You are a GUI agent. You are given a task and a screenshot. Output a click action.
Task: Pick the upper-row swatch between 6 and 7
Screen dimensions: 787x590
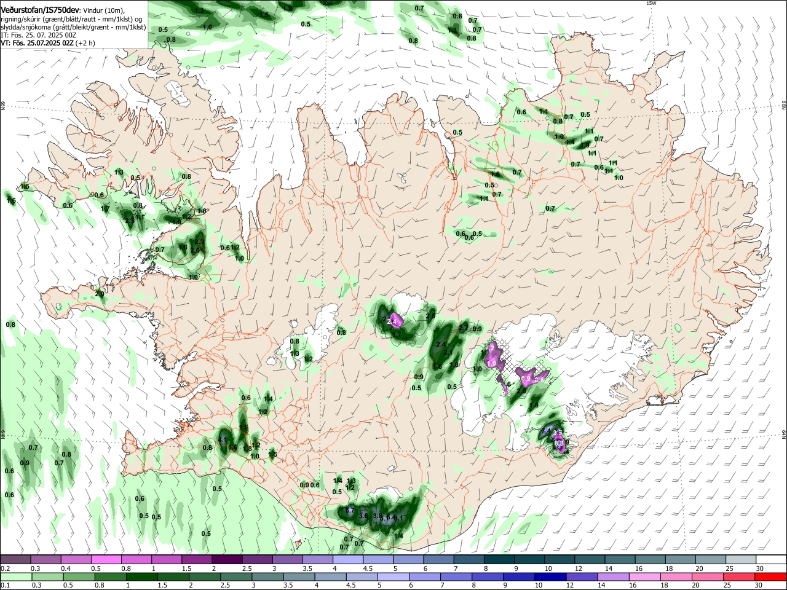[x=438, y=559]
